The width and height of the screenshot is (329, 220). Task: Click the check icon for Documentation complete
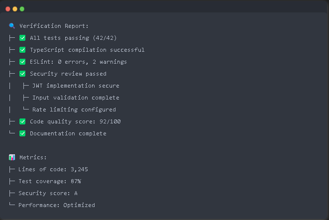(22, 133)
